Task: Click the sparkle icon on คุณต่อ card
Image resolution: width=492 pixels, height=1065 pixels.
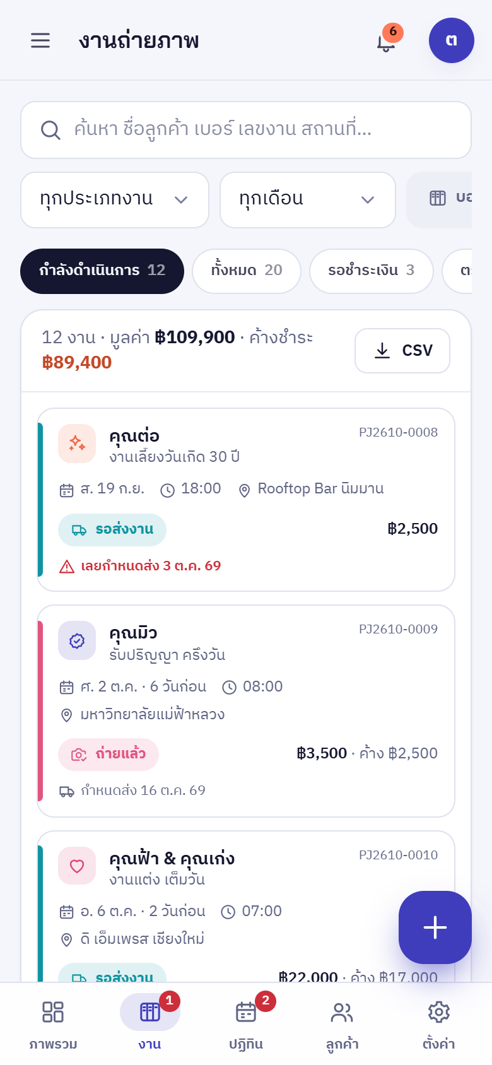Action: (77, 444)
